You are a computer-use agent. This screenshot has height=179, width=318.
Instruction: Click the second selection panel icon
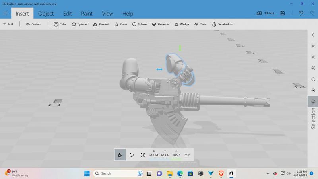[x=313, y=57]
